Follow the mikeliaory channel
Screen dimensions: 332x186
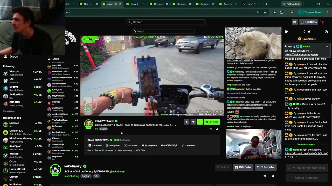point(223,167)
